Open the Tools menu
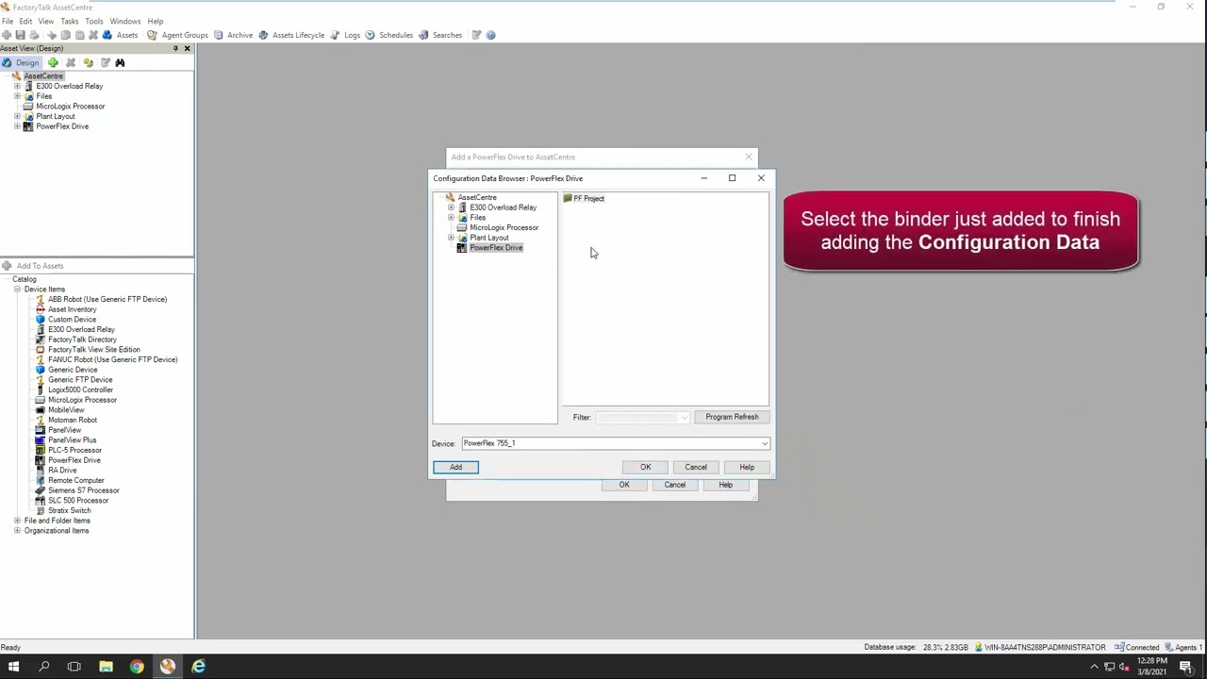1207x679 pixels. click(94, 21)
